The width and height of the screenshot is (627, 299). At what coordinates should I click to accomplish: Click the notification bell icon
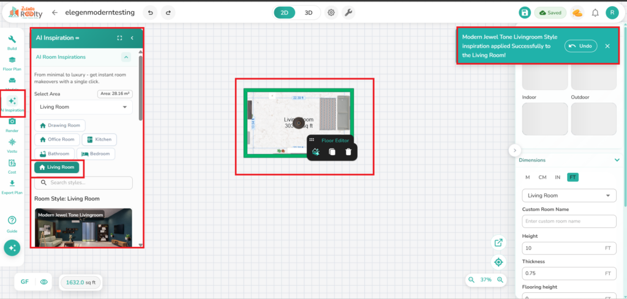595,13
